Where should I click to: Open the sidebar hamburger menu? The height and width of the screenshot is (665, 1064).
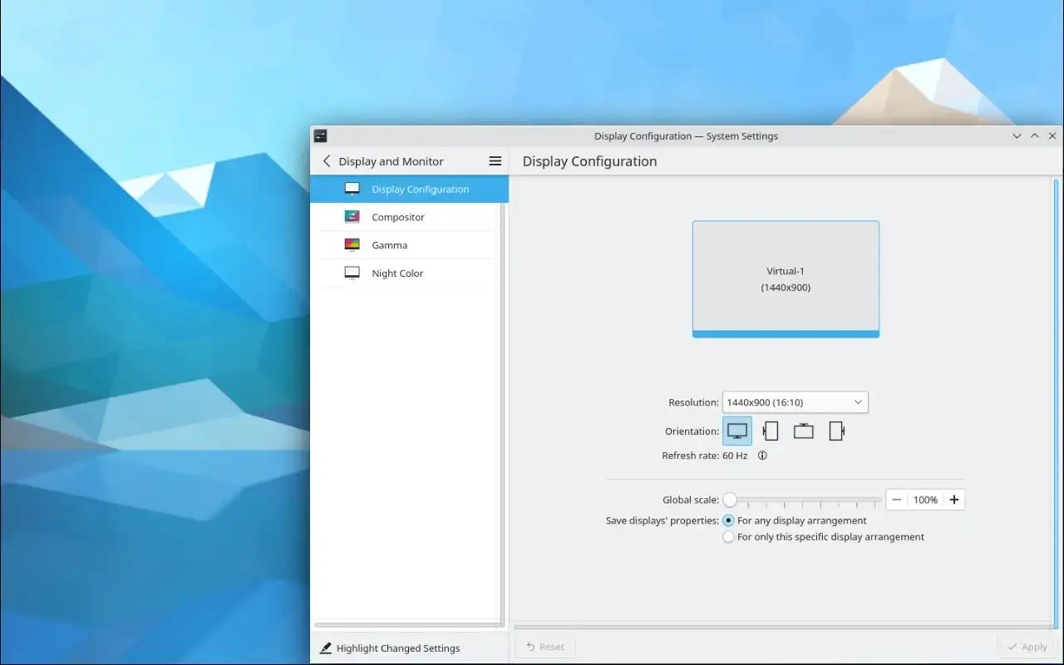[495, 161]
